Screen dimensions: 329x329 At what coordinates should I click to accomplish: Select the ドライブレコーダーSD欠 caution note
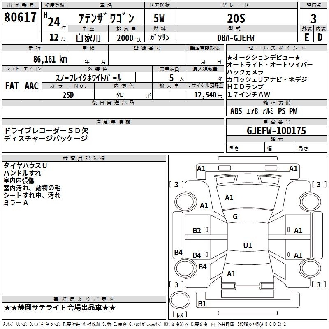click(46, 130)
